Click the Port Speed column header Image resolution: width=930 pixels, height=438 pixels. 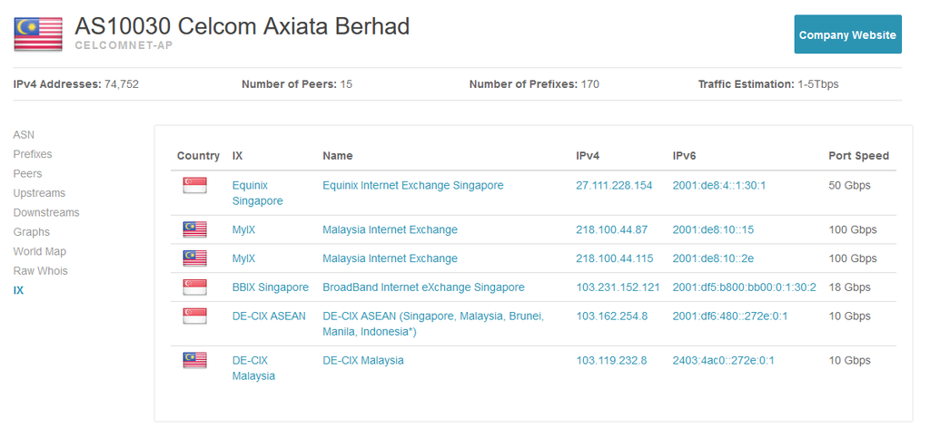coord(858,156)
